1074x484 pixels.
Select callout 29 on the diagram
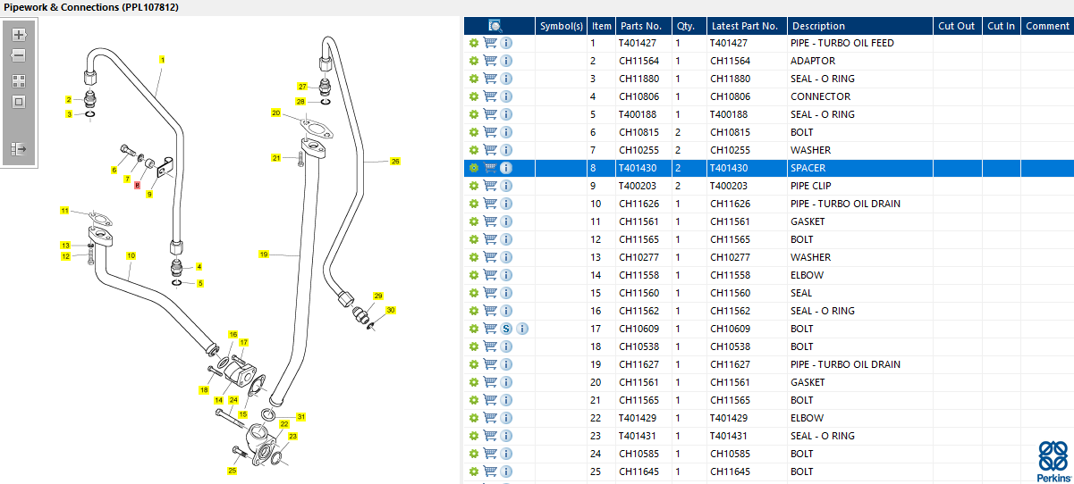378,296
